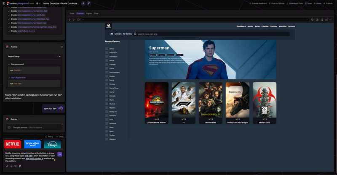Image resolution: width=337 pixels, height=175 pixels.
Task: Click the fullscreen preview icon
Action: (322, 20)
